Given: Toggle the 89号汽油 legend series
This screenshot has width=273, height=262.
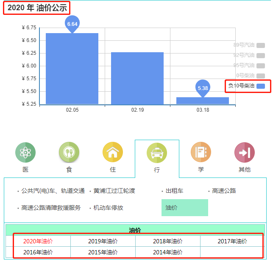Looking at the screenshot, I should coord(249,45).
